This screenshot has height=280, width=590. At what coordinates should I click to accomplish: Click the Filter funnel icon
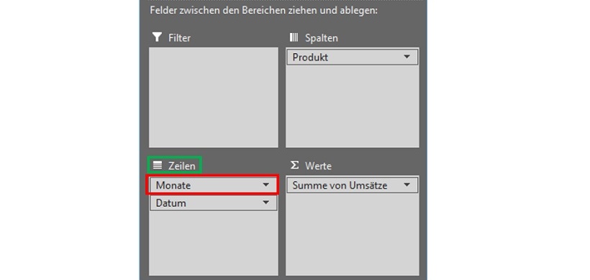click(x=158, y=37)
